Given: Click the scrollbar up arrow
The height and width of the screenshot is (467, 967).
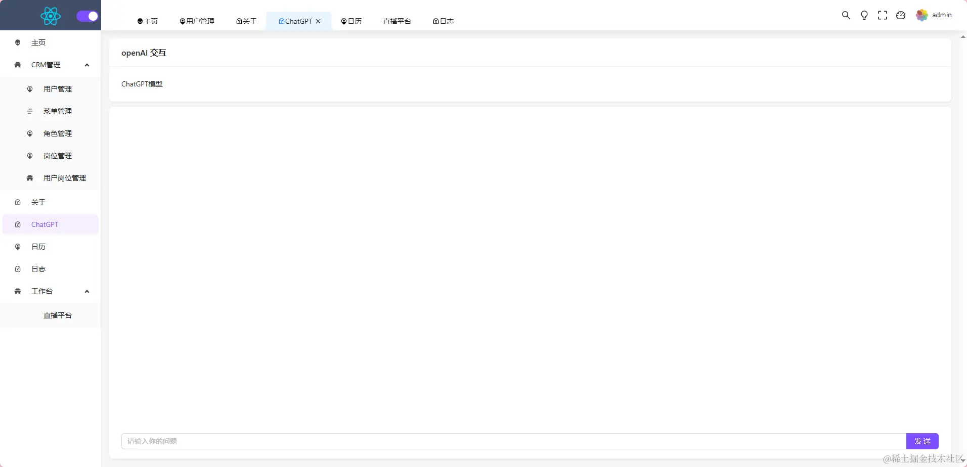Looking at the screenshot, I should pyautogui.click(x=963, y=37).
